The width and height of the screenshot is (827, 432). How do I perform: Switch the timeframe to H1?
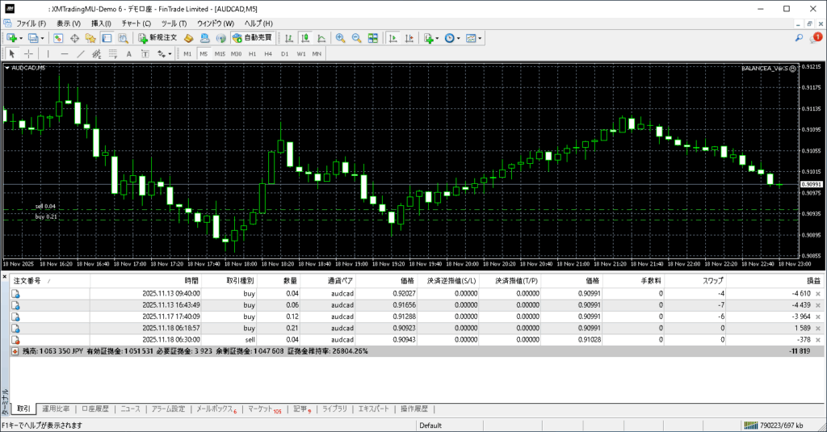pyautogui.click(x=252, y=54)
